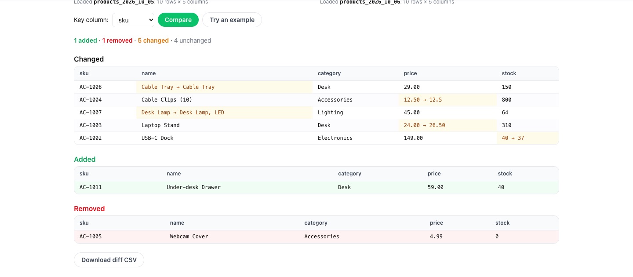Click the green Added section heading

coord(85,160)
